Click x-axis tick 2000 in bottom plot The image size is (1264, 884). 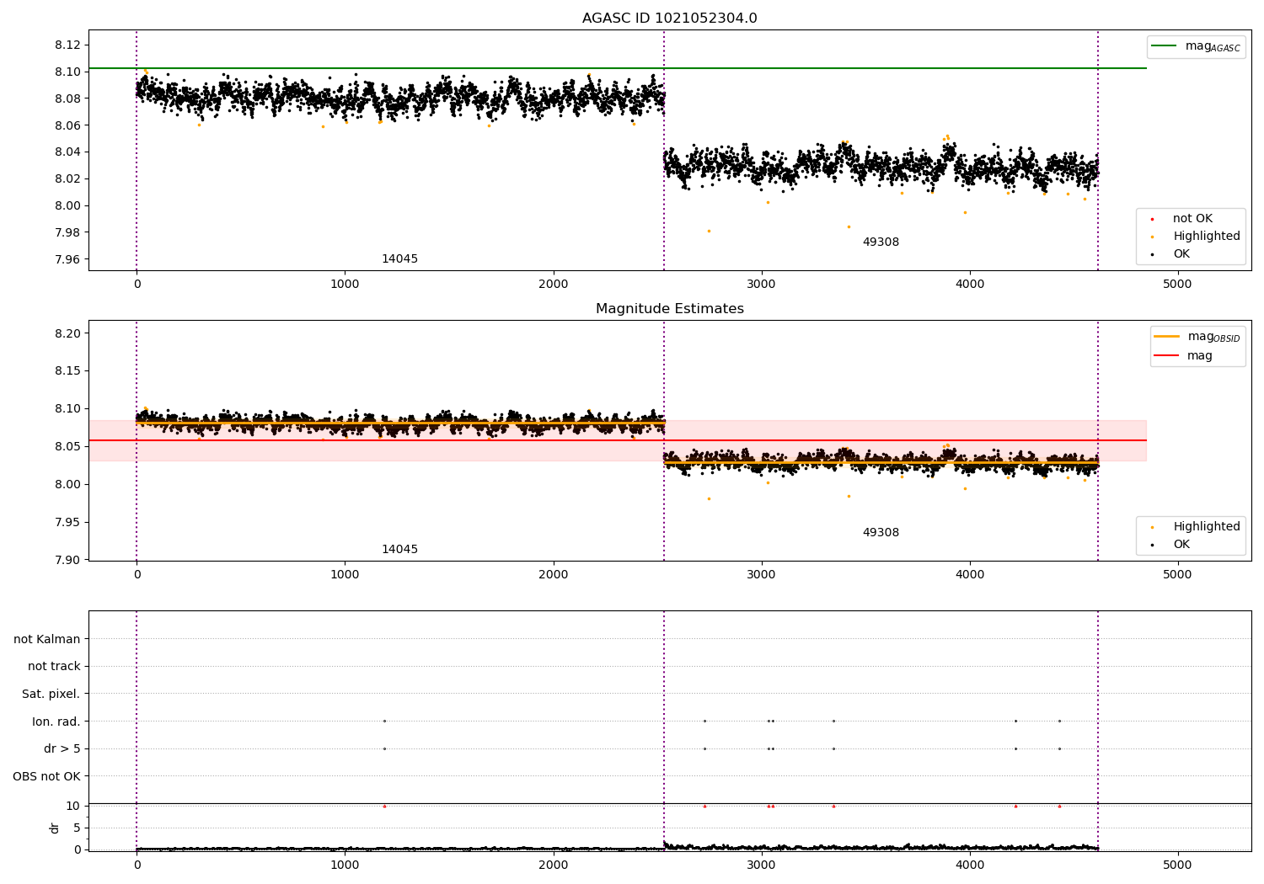point(554,865)
